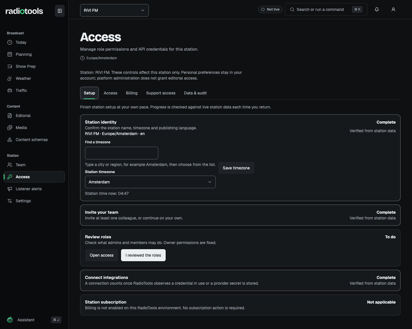Open the Support access tab
Image resolution: width=412 pixels, height=329 pixels.
click(x=161, y=93)
